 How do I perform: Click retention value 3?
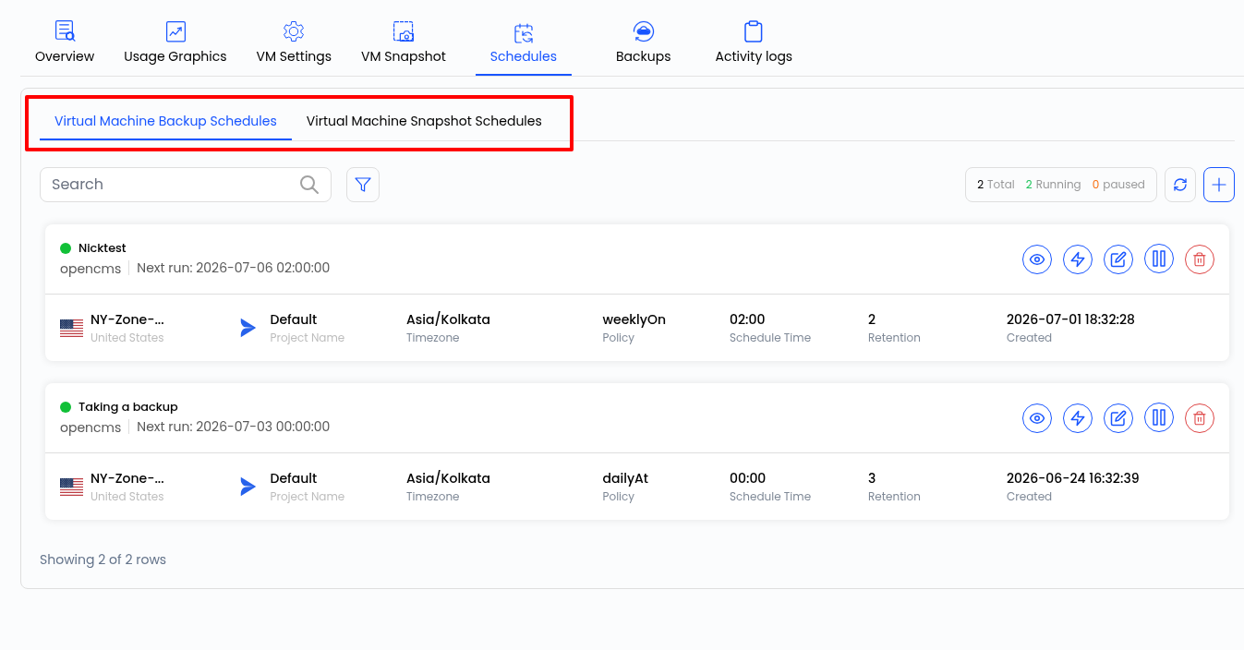[872, 478]
